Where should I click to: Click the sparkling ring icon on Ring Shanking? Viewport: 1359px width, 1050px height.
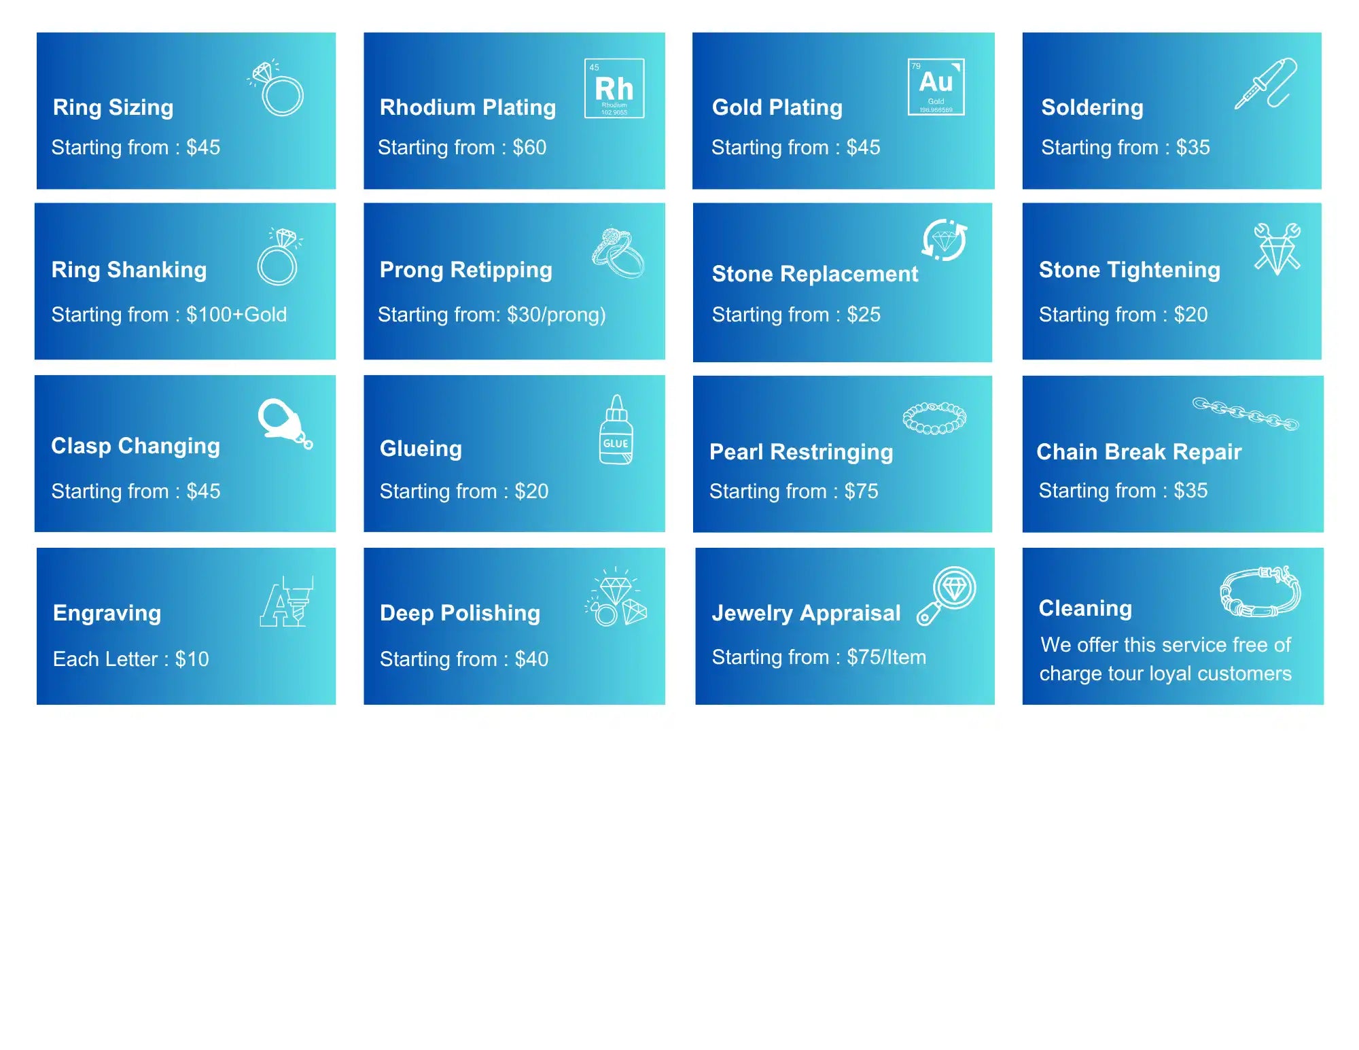pos(279,256)
